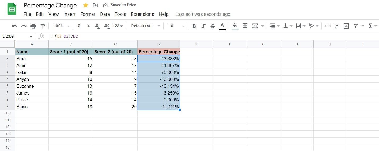
Task: Click the Saved to Drive cloud icon
Action: 106,5
